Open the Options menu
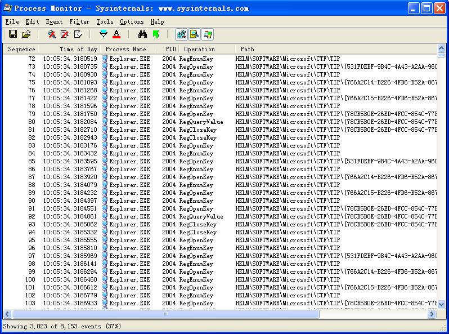 (x=132, y=22)
